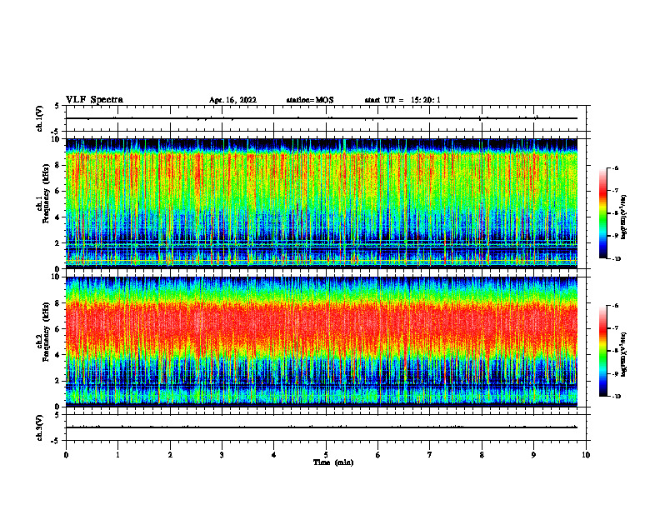Click the ch.1 spectrogram color scale bar

tap(602, 213)
